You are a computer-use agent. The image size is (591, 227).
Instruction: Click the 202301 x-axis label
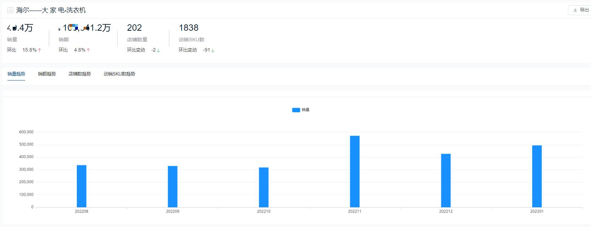[x=537, y=211]
